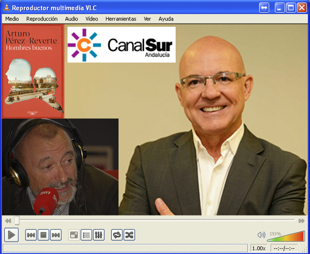Mute audio via speaker icon
Image resolution: width=310 pixels, height=254 pixels.
point(261,235)
